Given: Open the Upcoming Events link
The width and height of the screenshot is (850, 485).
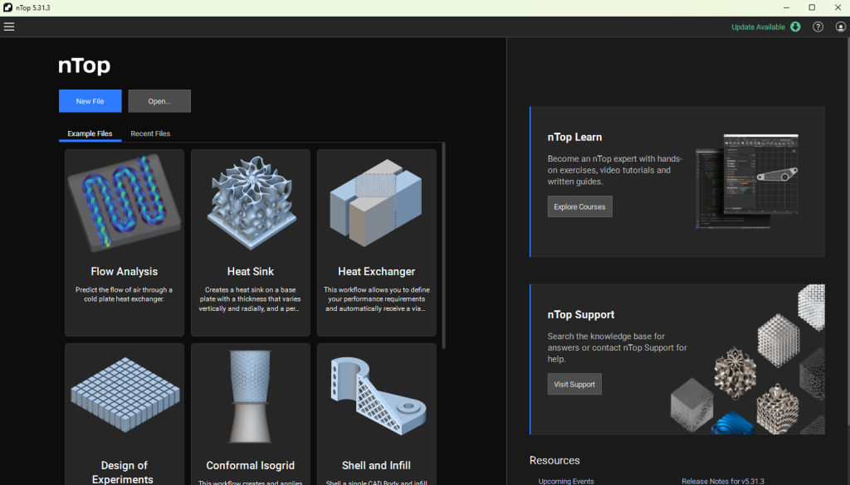Looking at the screenshot, I should [566, 481].
